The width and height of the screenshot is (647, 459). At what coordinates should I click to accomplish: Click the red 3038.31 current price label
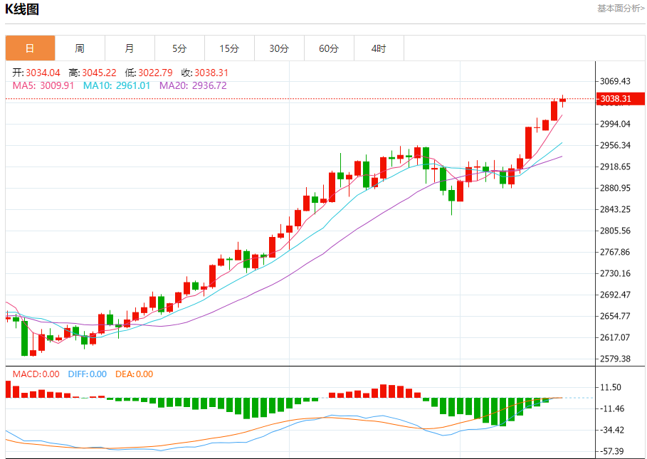(620, 99)
